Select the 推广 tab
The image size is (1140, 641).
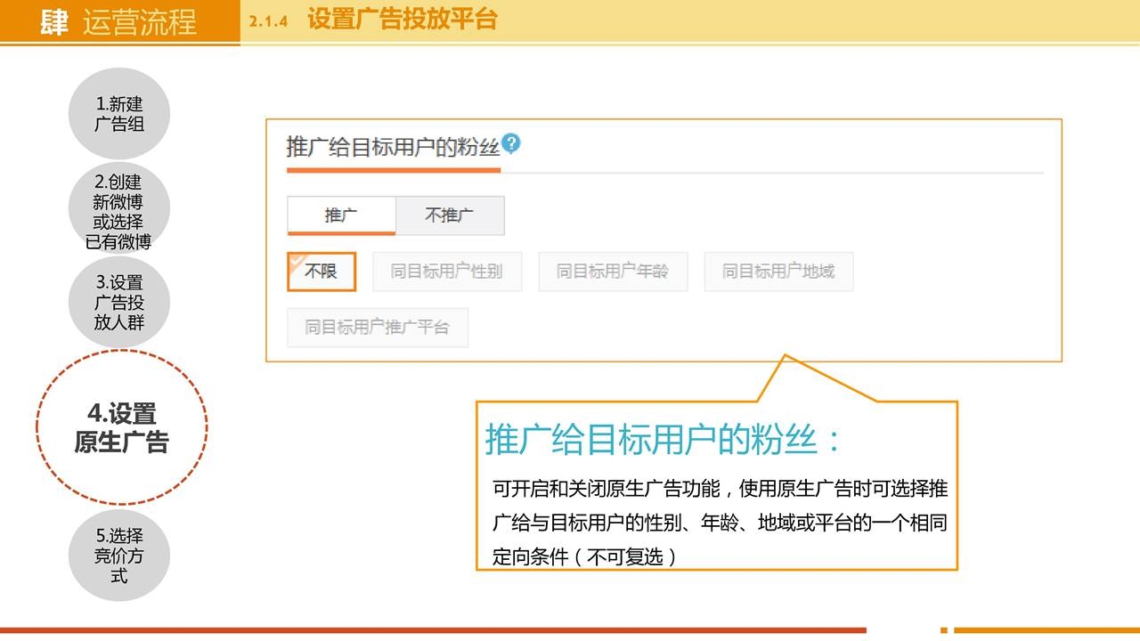pyautogui.click(x=341, y=215)
